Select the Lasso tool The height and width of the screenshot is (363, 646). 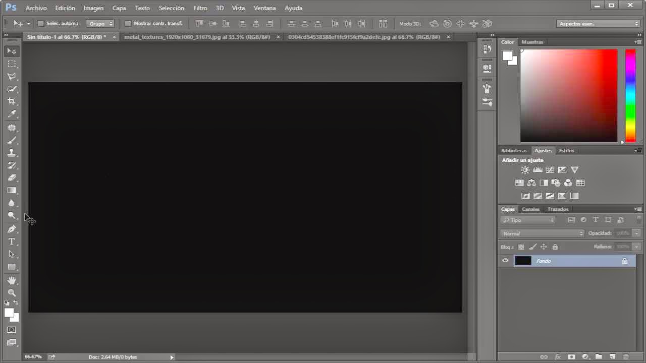click(x=12, y=77)
